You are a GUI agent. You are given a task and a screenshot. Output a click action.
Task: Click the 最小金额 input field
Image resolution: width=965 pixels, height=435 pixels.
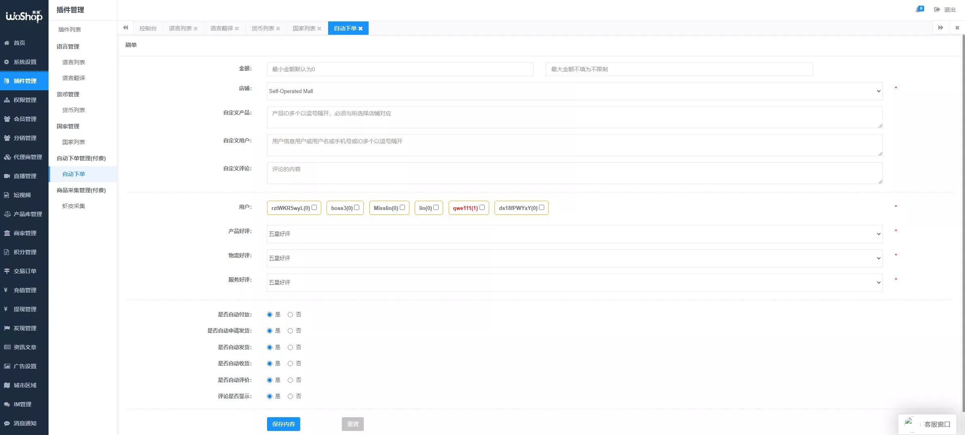400,69
